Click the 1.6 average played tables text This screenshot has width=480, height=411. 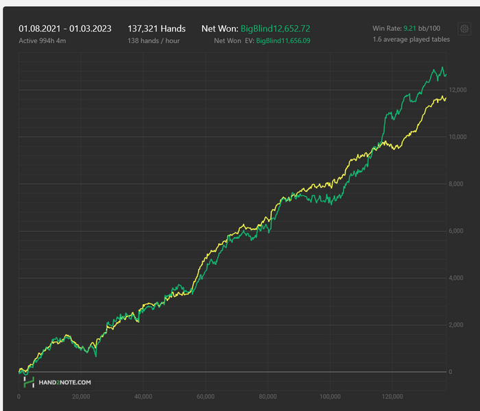pyautogui.click(x=411, y=40)
